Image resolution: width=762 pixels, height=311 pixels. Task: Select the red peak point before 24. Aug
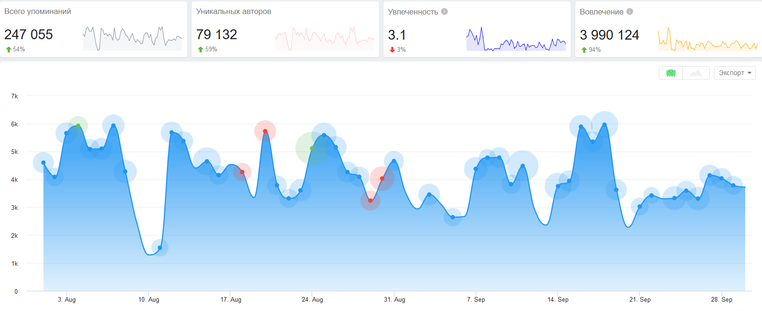(265, 131)
